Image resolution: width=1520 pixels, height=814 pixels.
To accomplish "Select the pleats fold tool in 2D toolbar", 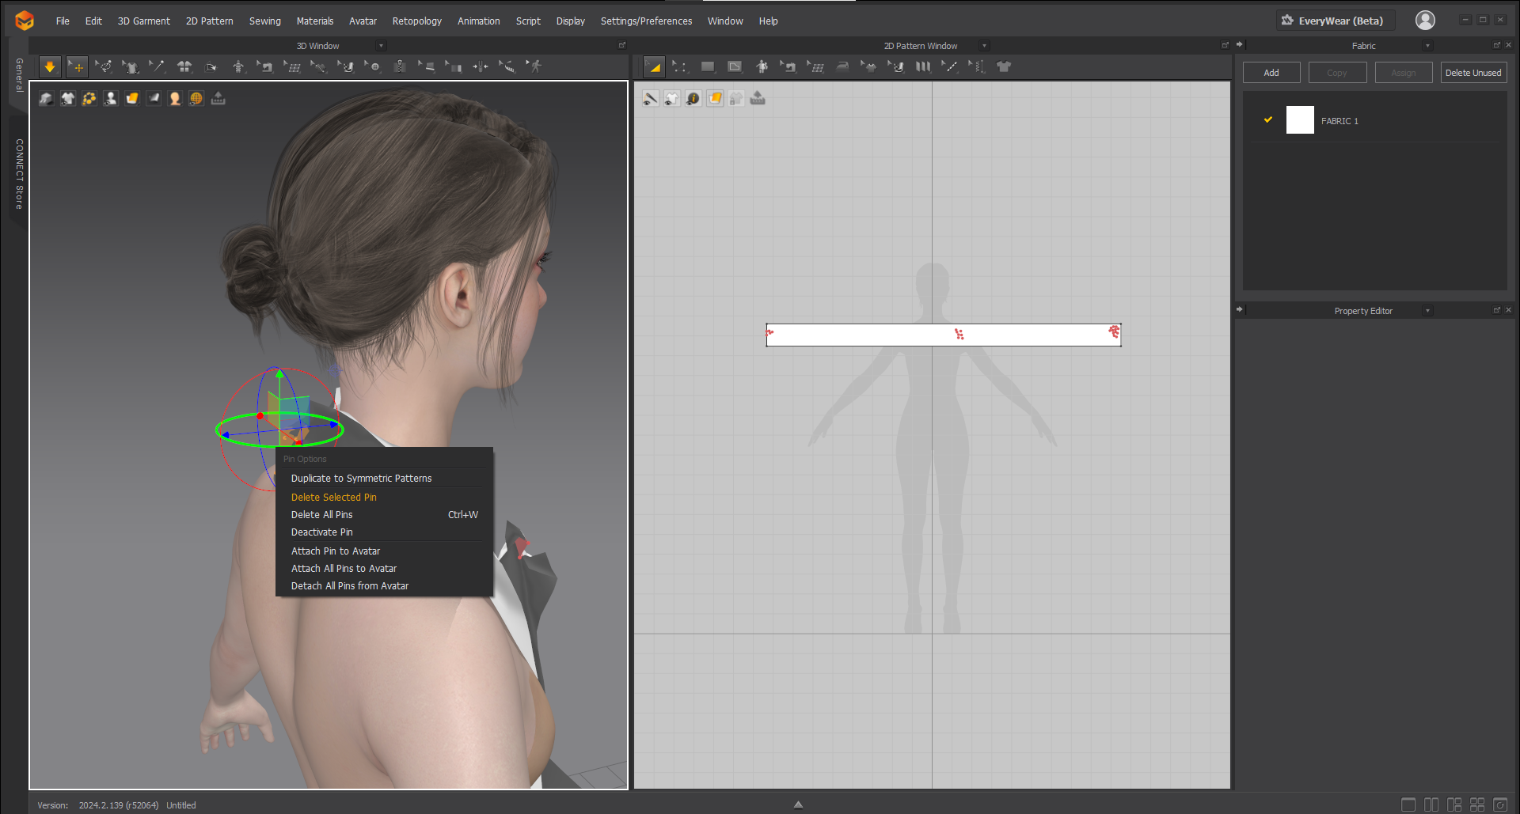I will [923, 67].
